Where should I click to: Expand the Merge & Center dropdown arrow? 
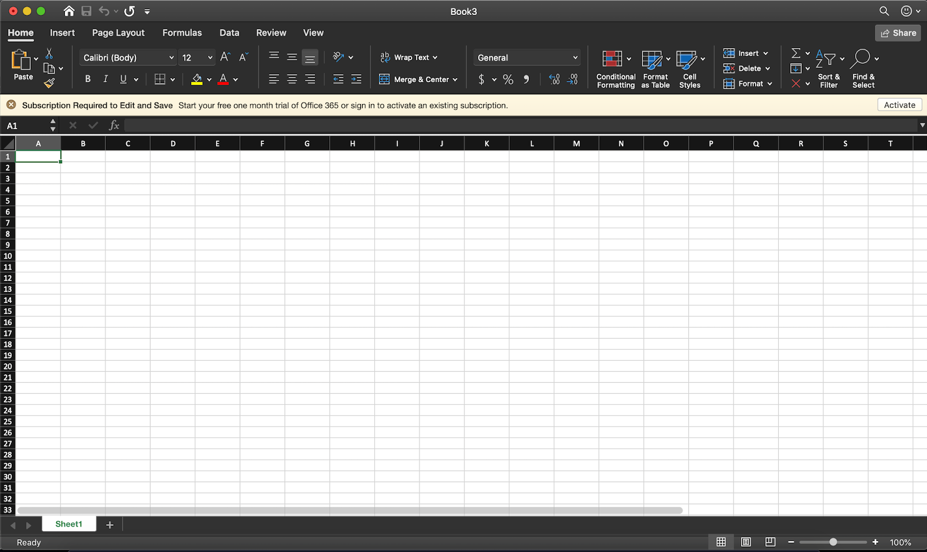tap(455, 79)
